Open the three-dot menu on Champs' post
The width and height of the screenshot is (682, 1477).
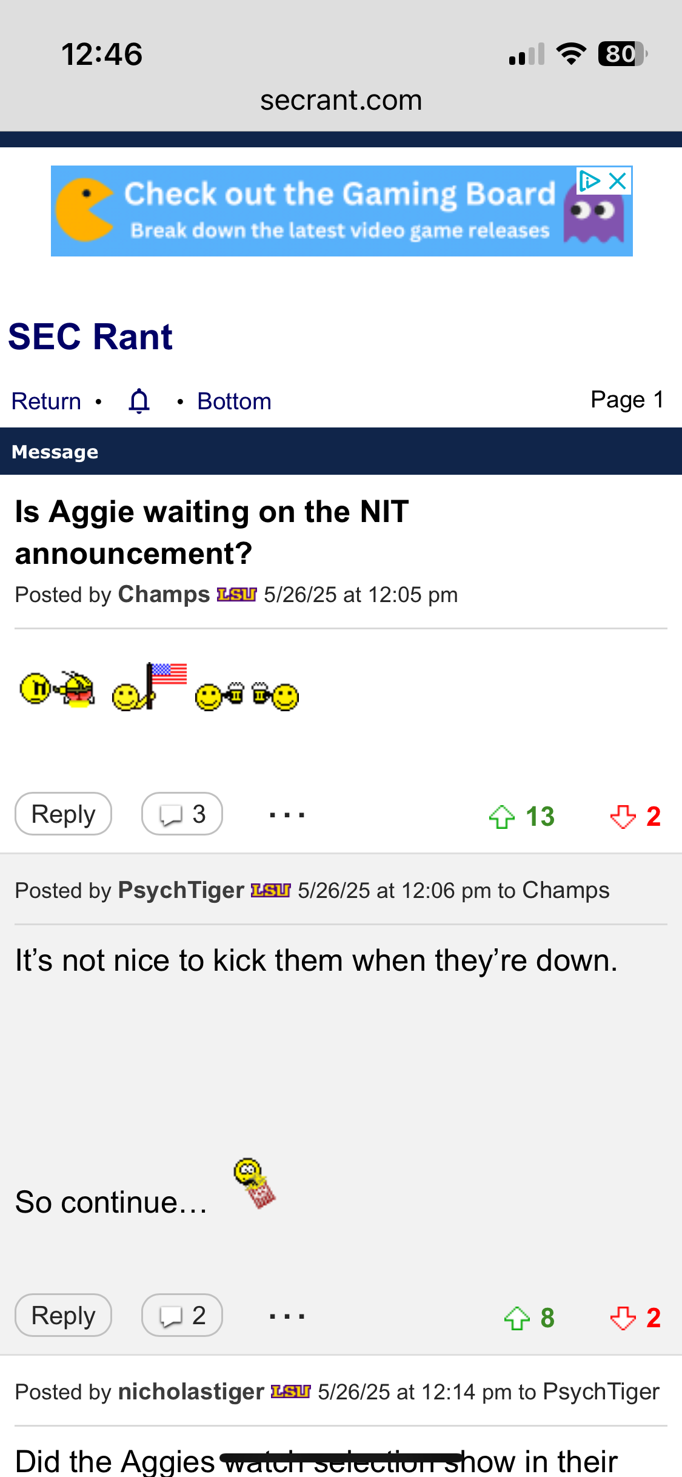(x=287, y=814)
